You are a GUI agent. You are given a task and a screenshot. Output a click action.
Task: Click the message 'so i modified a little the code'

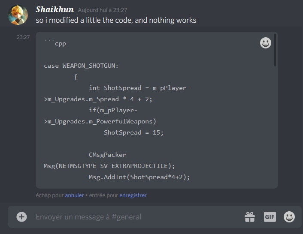tap(116, 20)
